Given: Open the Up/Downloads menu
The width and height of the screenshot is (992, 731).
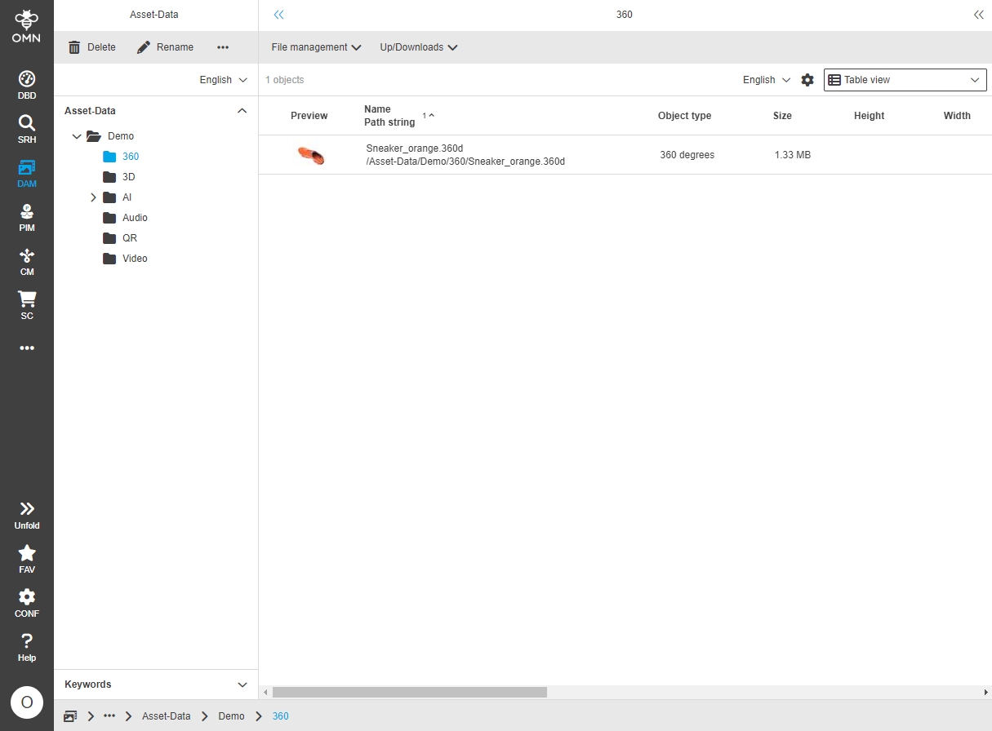Looking at the screenshot, I should [x=418, y=47].
